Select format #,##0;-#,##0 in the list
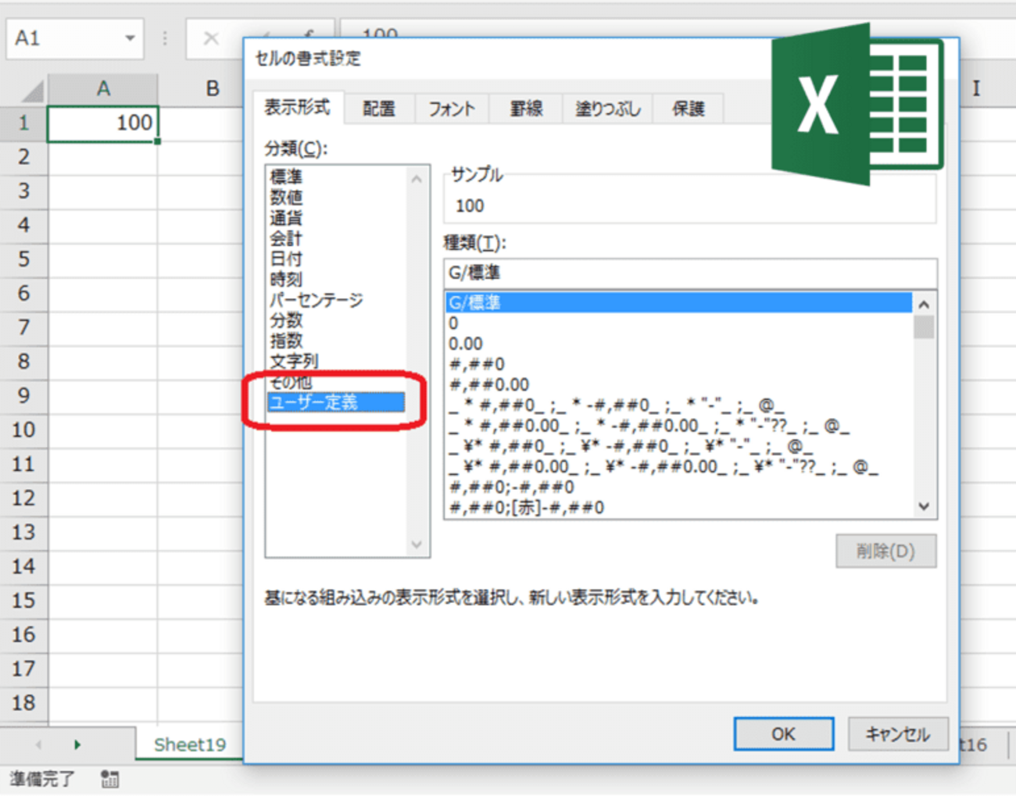The width and height of the screenshot is (1016, 796). click(x=678, y=487)
